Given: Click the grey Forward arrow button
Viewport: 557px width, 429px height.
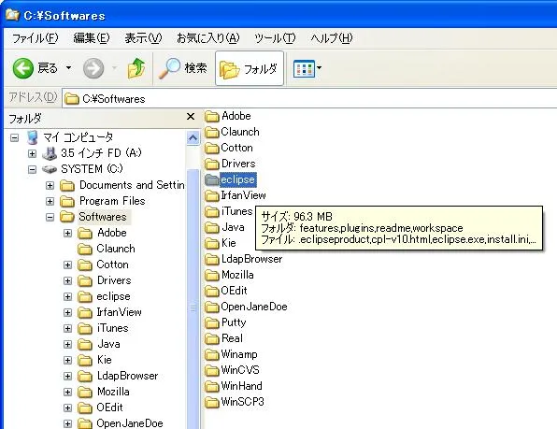Looking at the screenshot, I should click(x=93, y=68).
